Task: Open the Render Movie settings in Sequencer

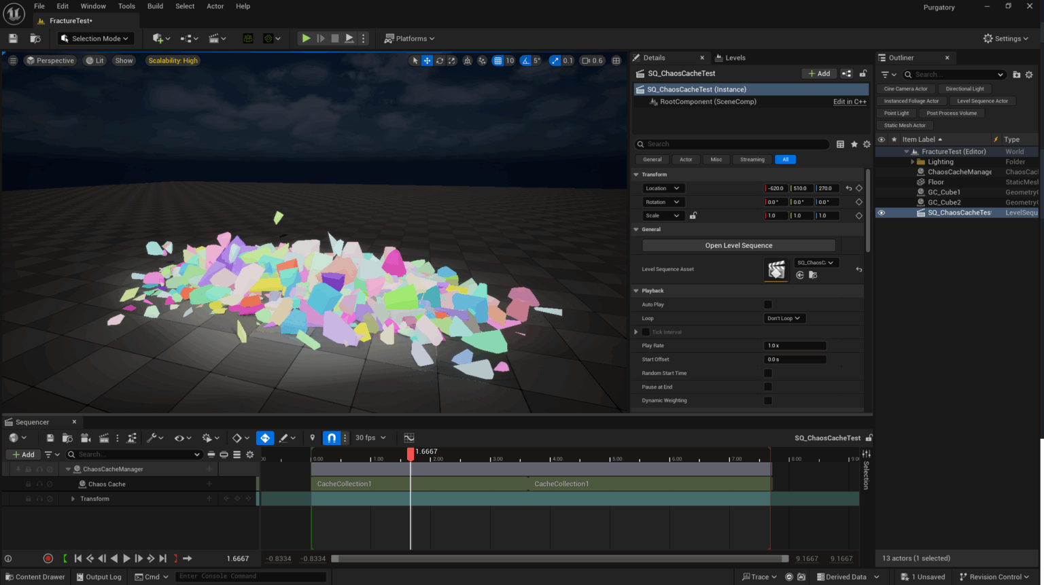Action: point(104,438)
